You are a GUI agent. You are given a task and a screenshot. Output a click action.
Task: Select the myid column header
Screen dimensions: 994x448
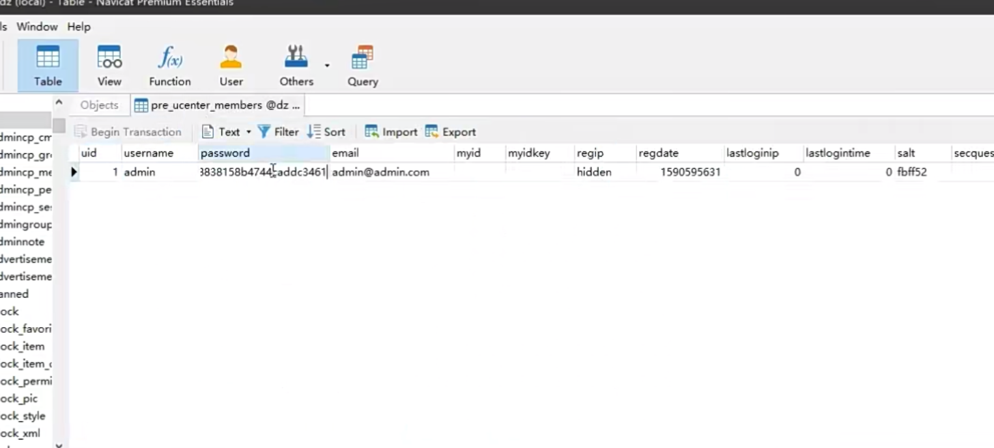click(479, 153)
